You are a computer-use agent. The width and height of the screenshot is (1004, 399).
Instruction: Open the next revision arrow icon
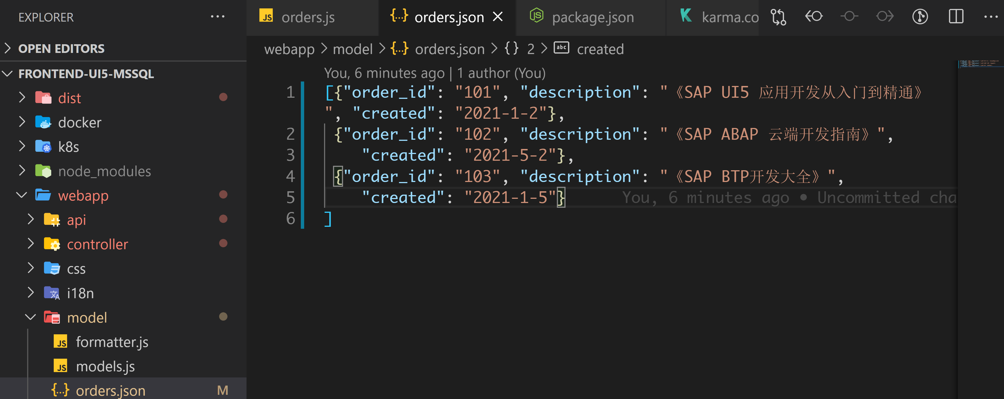pos(885,17)
